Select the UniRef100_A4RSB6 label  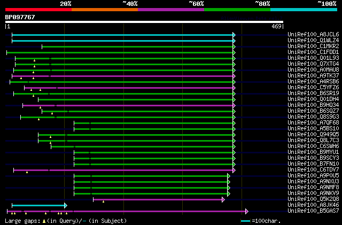313,82
